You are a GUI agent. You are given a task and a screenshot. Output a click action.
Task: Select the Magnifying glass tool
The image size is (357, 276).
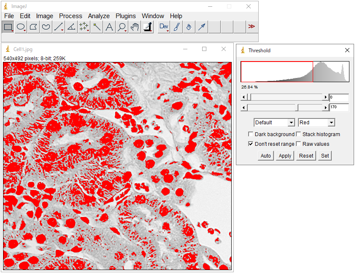tap(122, 27)
